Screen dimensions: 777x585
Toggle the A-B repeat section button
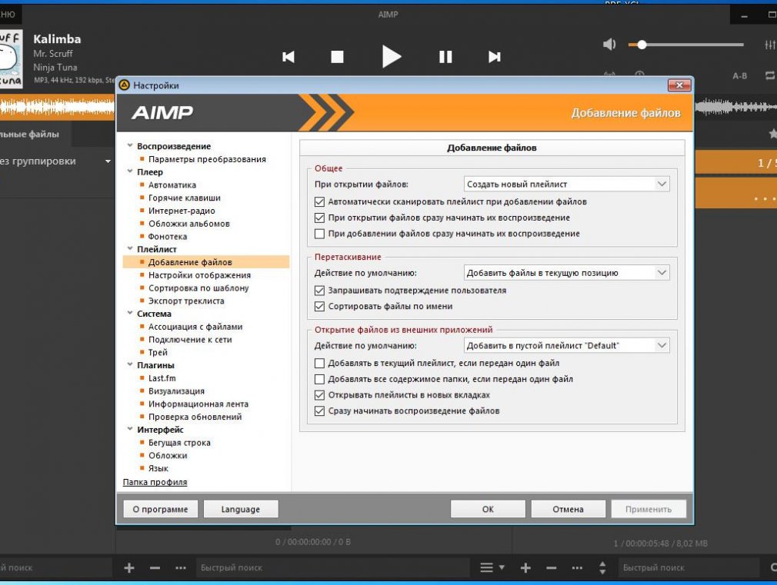click(739, 76)
